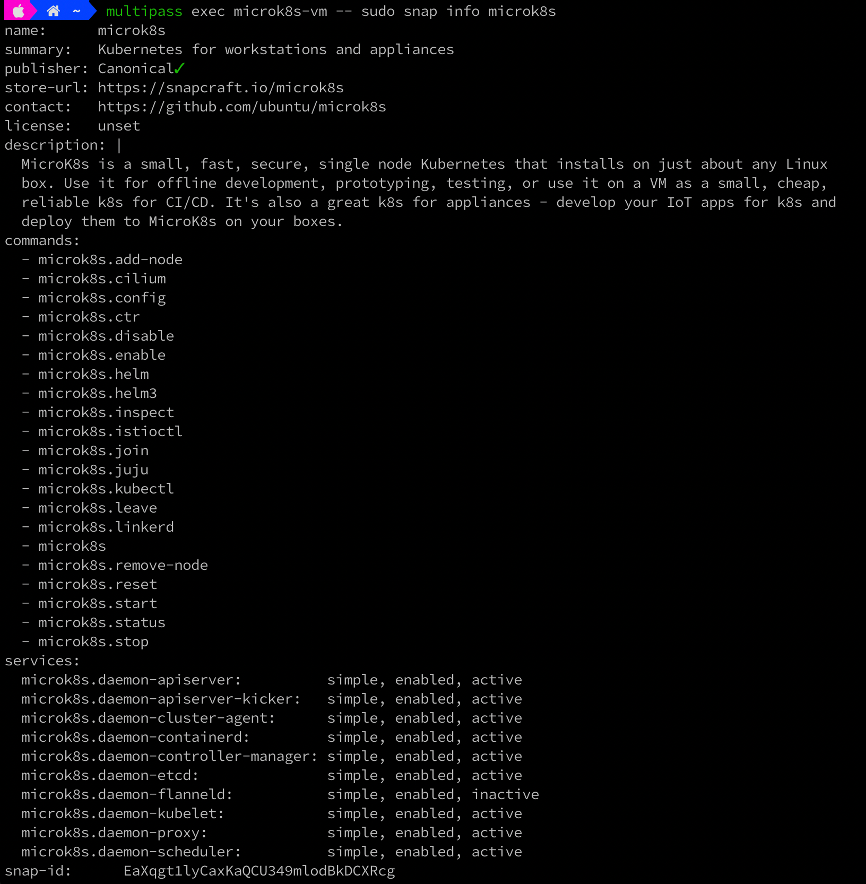Select 'microk8s.cilium' command

click(102, 279)
